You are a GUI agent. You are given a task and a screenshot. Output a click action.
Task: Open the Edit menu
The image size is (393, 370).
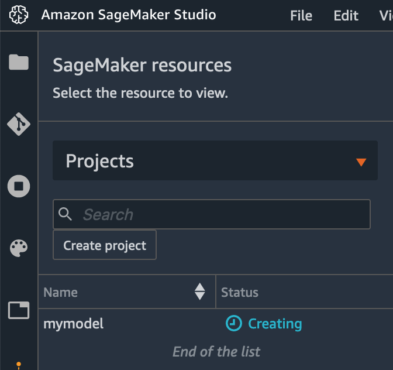[346, 16]
